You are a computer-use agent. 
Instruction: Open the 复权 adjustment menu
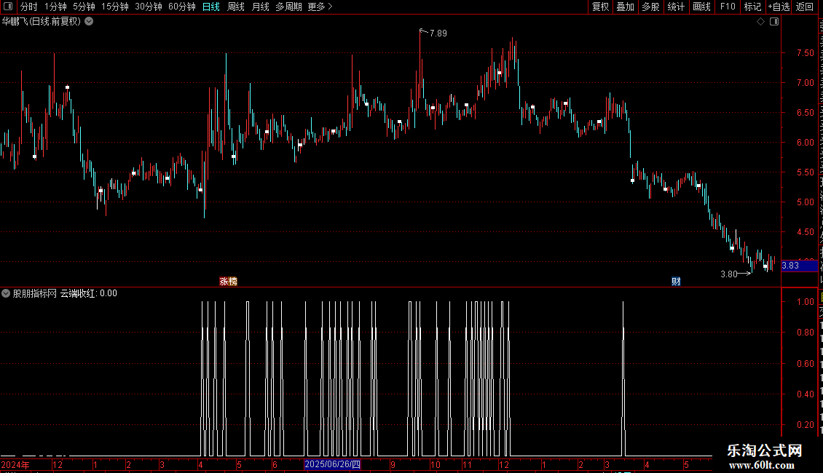[600, 7]
